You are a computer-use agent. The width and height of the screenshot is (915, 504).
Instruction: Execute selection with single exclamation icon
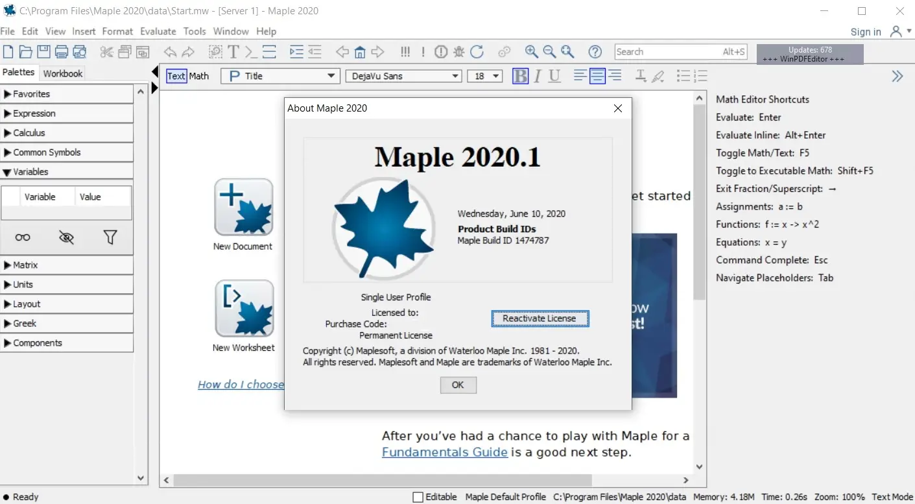coord(423,52)
